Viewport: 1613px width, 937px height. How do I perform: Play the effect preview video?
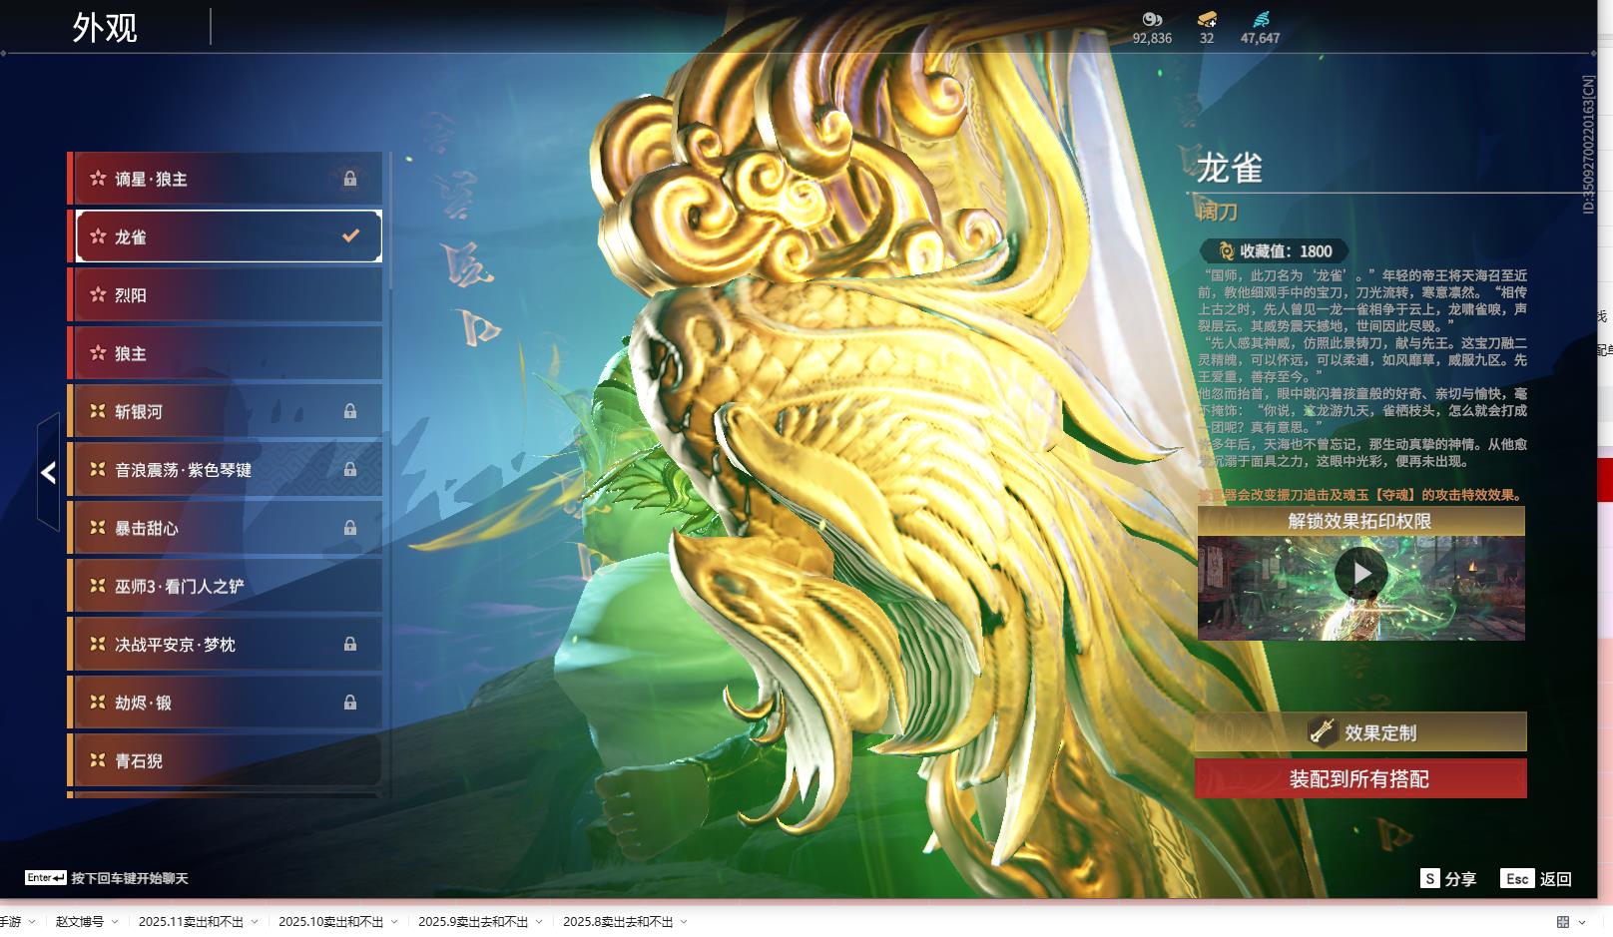pyautogui.click(x=1361, y=574)
